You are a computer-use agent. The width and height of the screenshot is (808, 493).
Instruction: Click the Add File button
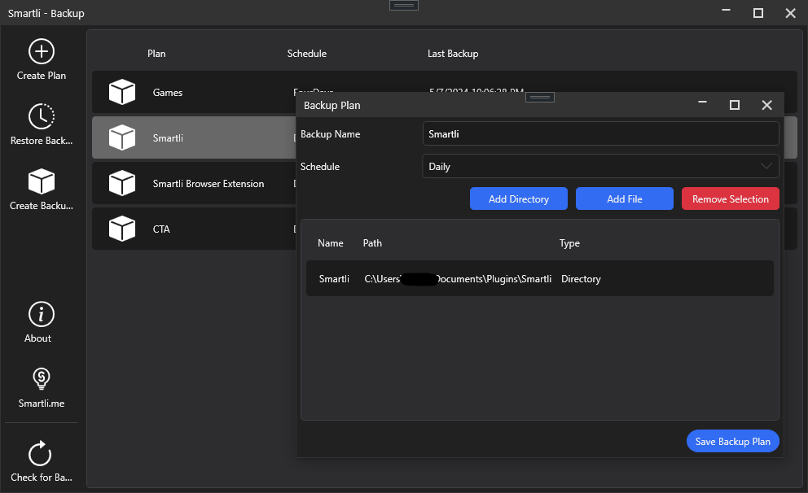click(624, 199)
